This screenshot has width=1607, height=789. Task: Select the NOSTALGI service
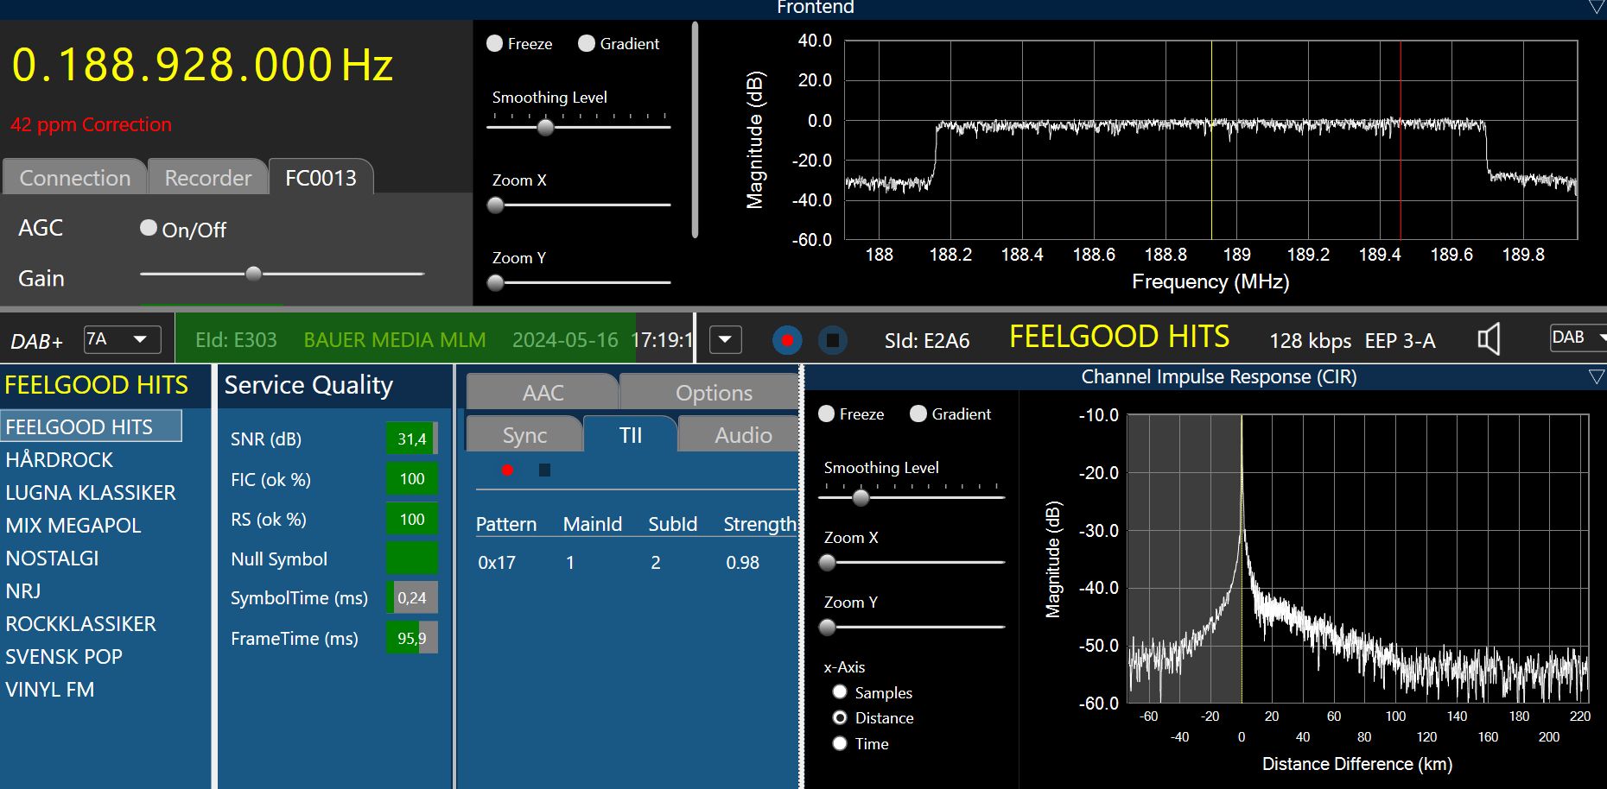tap(53, 559)
